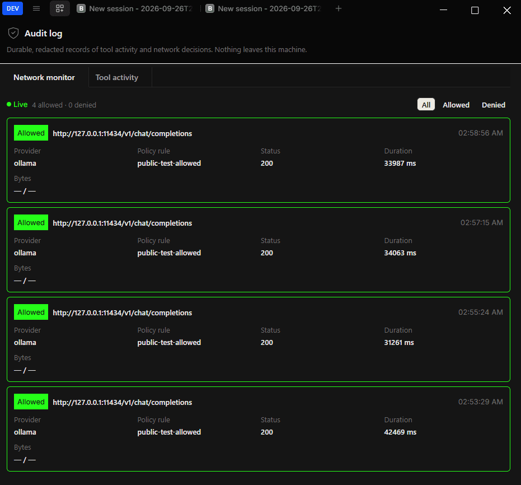
Task: Click the Allowed badge on the 02:58:56 AM entry
Action: point(31,133)
